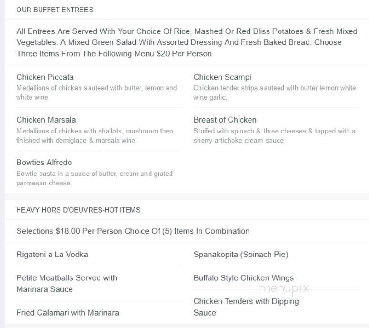Click the Breast of Chicken stuffed description
369x328 pixels.
[x=274, y=135]
